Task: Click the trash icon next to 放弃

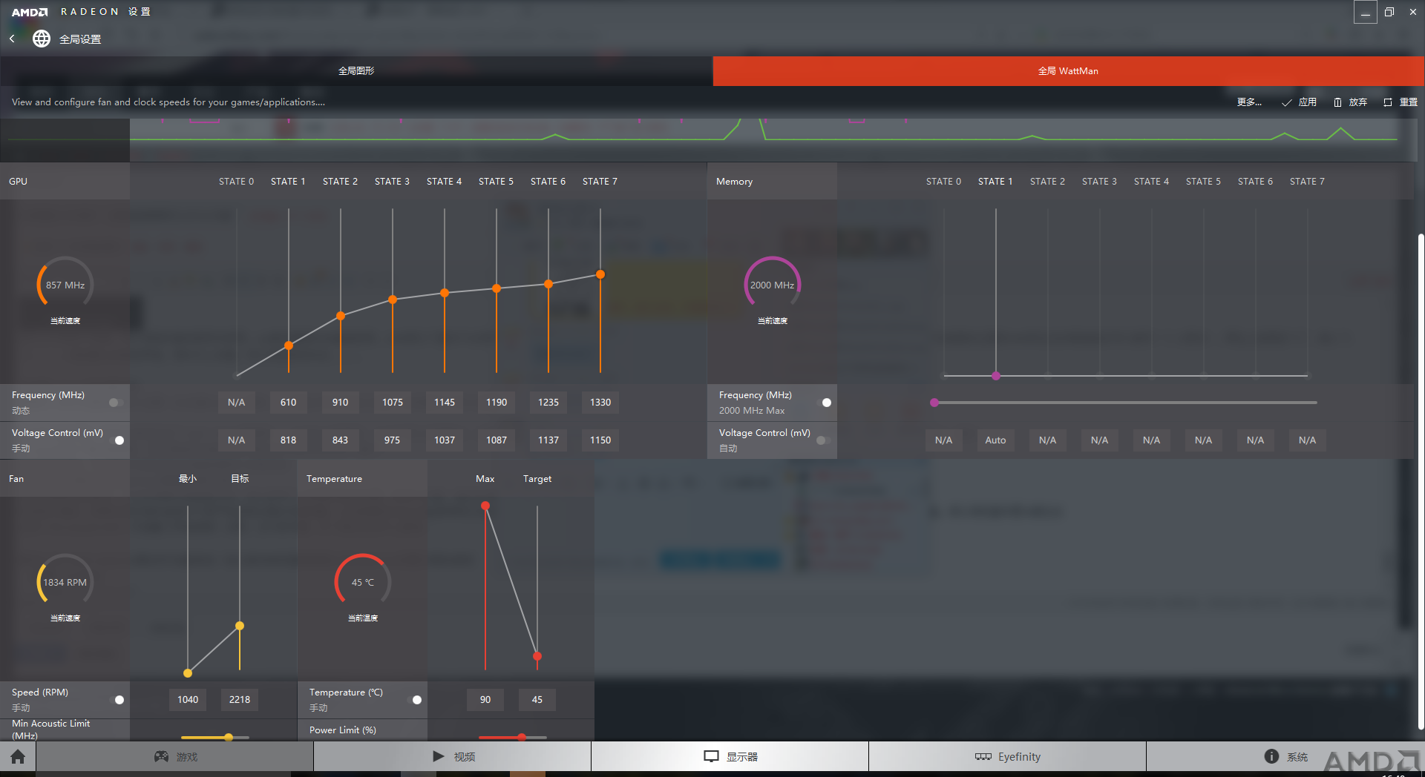Action: 1337,102
